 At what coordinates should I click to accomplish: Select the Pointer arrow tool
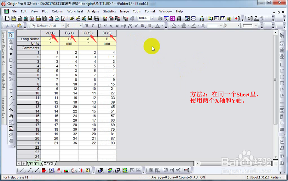(x=11, y=35)
